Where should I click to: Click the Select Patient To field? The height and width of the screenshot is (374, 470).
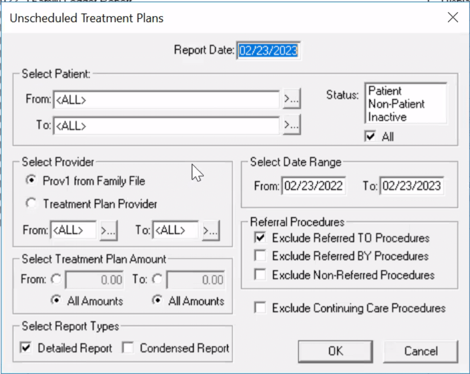[x=166, y=125]
